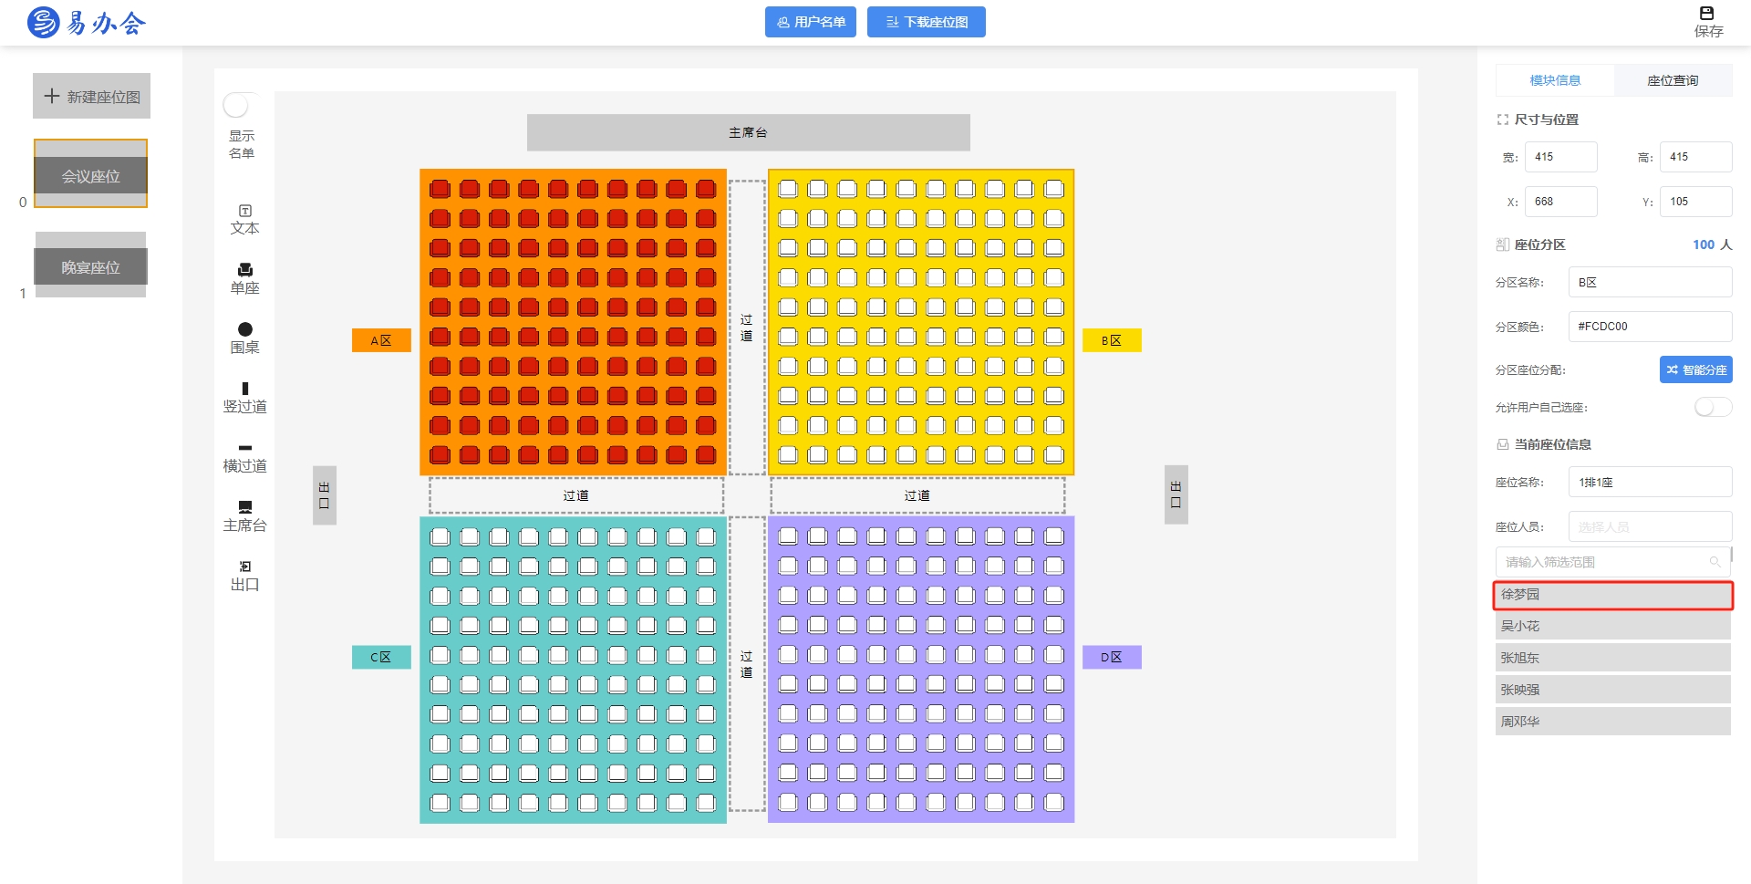Click the 智能分座 button
The width and height of the screenshot is (1751, 884).
pyautogui.click(x=1695, y=369)
